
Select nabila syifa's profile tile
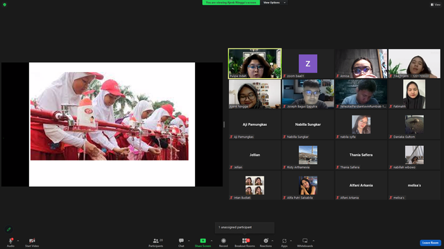361,124
